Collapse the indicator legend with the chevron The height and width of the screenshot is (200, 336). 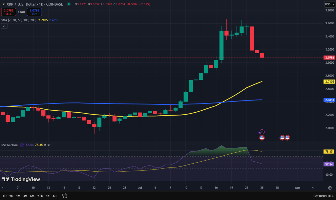coord(4,26)
